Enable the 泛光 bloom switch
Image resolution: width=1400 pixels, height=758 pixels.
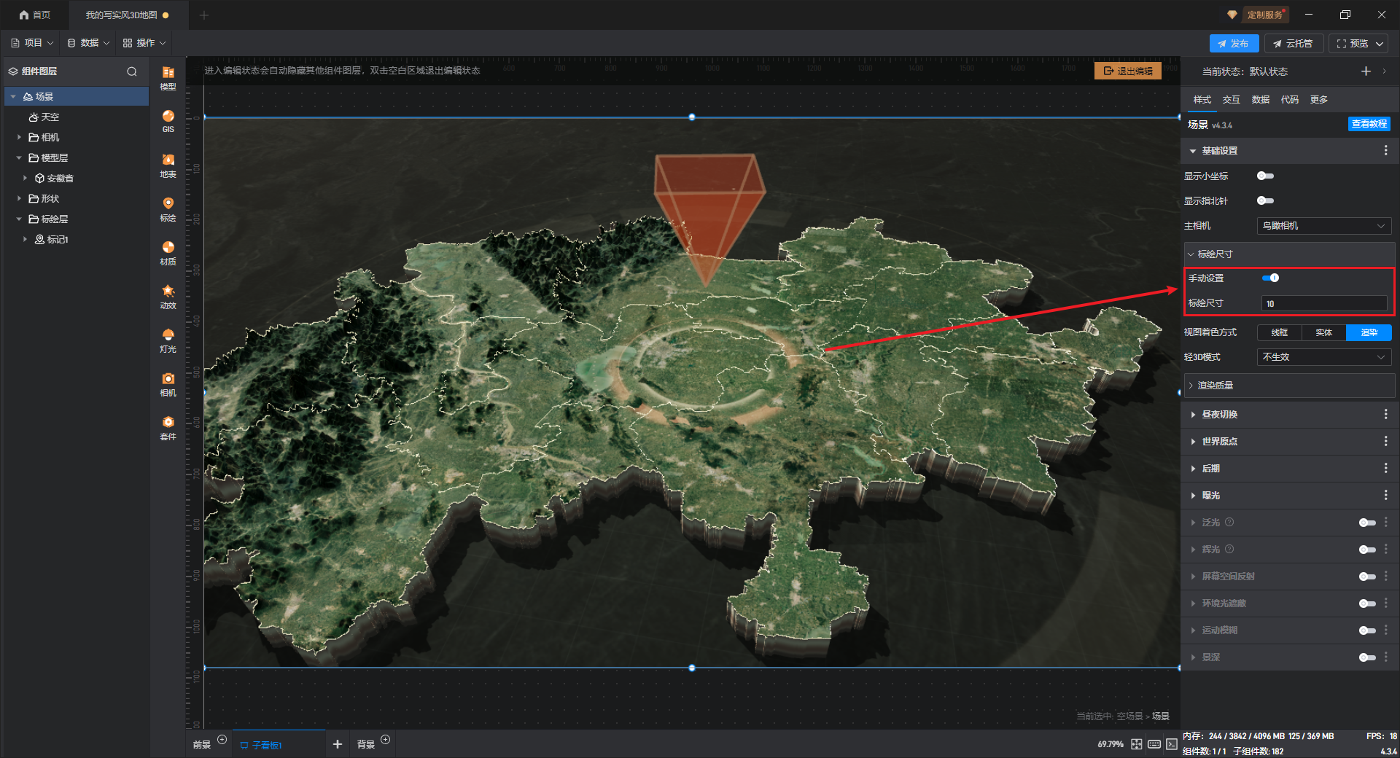point(1367,523)
